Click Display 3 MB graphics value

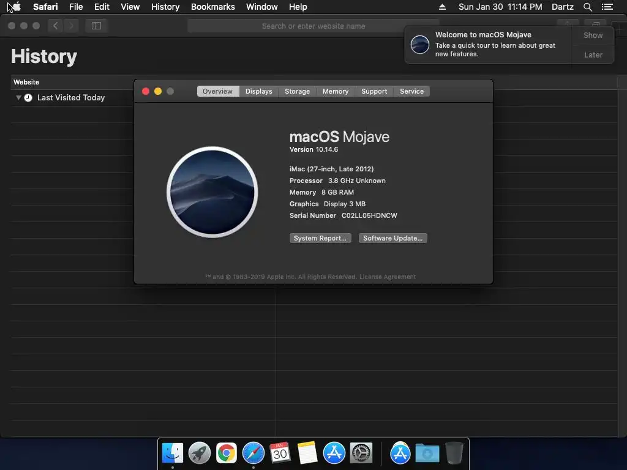pos(345,204)
